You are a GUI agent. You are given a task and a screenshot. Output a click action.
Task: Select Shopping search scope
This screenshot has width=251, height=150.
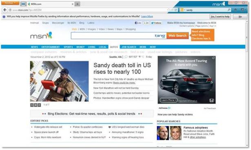(x=131, y=29)
